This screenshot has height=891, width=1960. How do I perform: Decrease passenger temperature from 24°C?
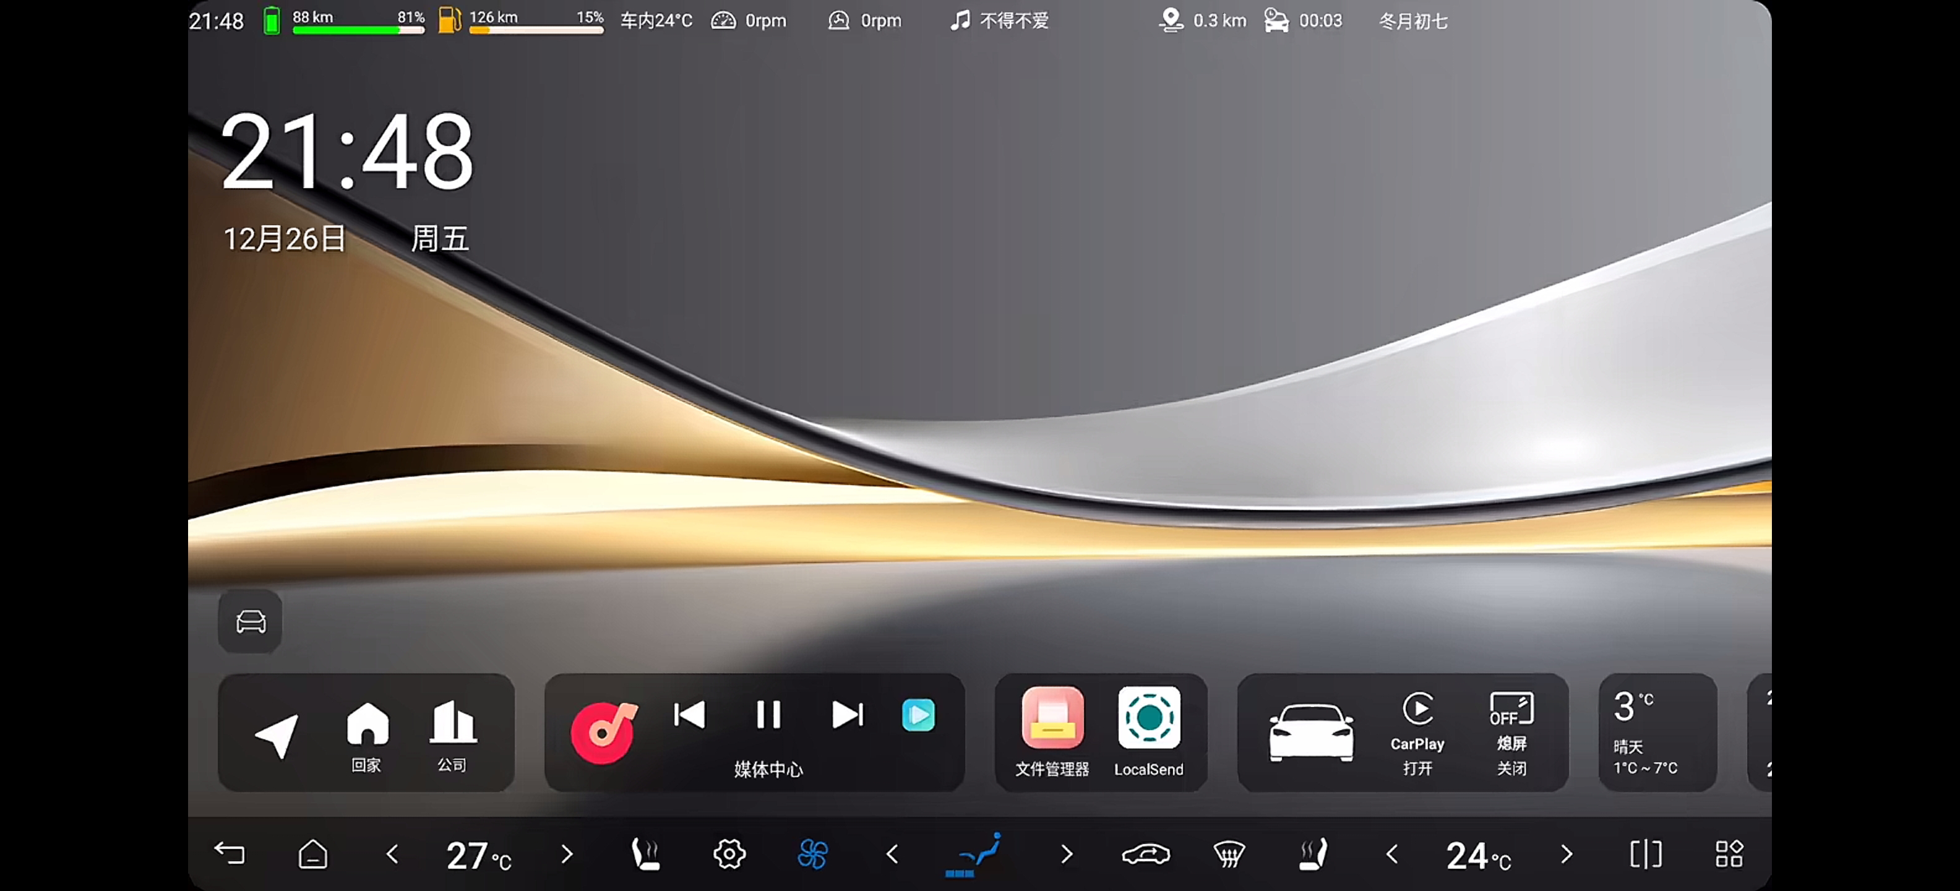pos(1391,854)
